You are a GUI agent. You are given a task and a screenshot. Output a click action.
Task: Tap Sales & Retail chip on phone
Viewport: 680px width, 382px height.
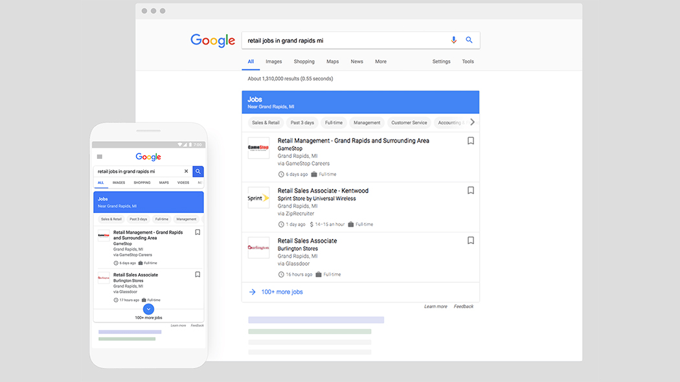[111, 219]
